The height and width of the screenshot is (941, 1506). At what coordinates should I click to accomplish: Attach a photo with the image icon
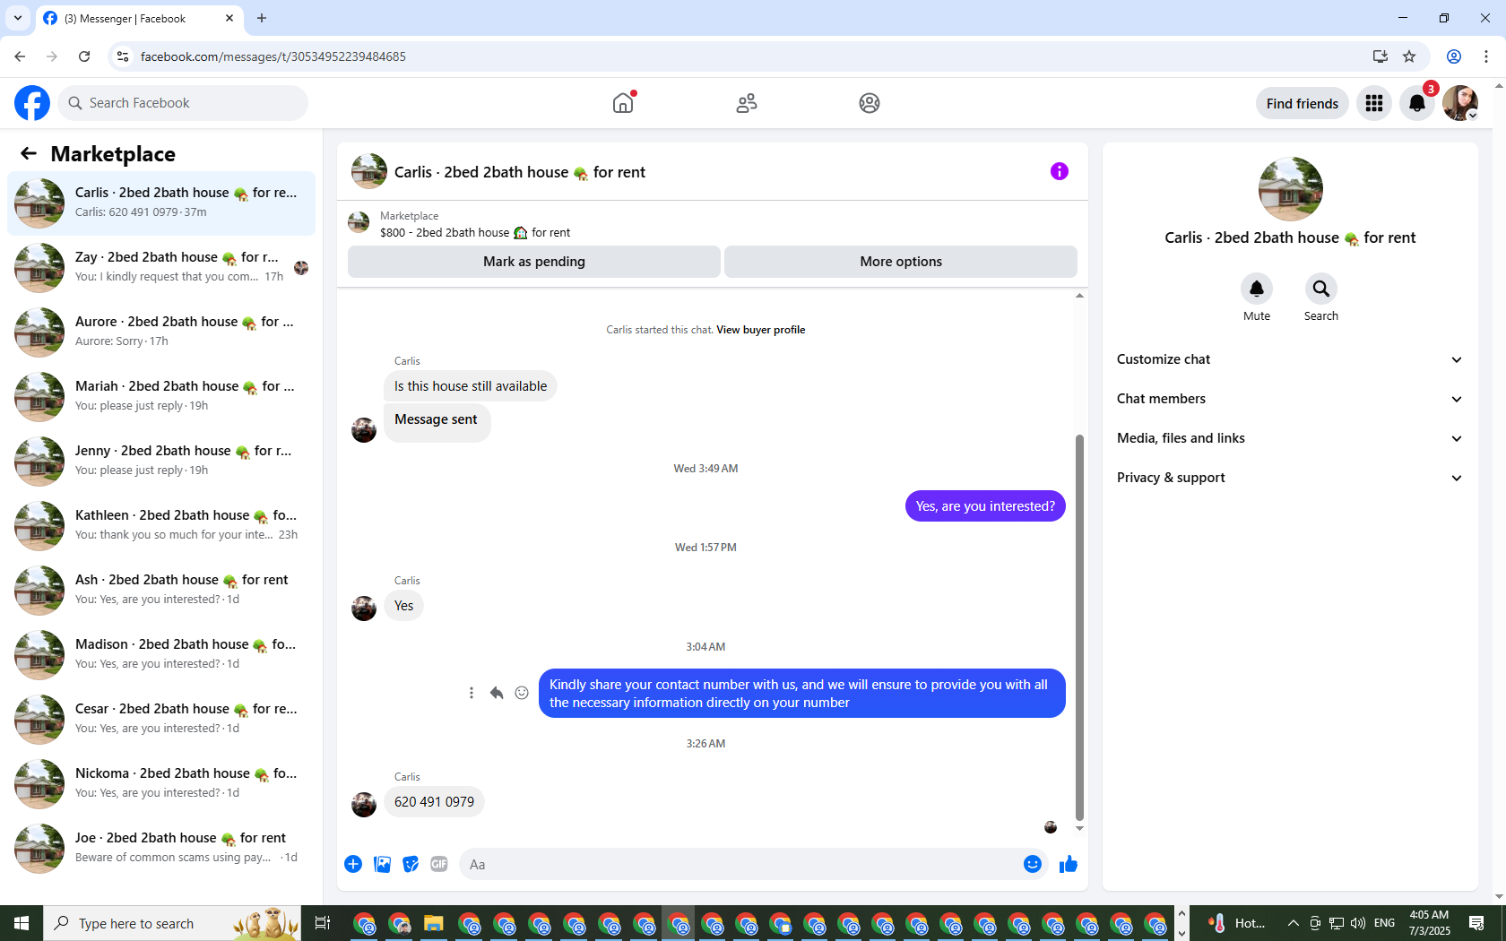[382, 864]
